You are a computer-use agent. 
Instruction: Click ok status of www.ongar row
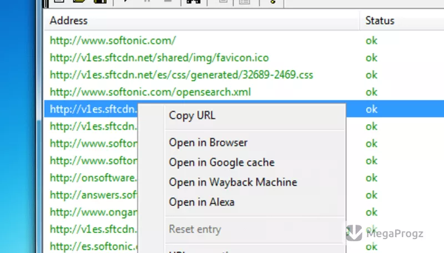371,212
